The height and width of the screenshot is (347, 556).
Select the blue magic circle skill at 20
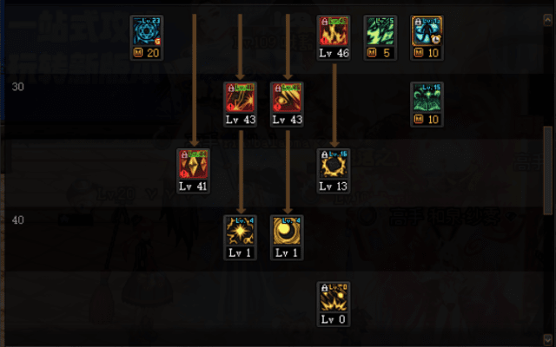[147, 31]
